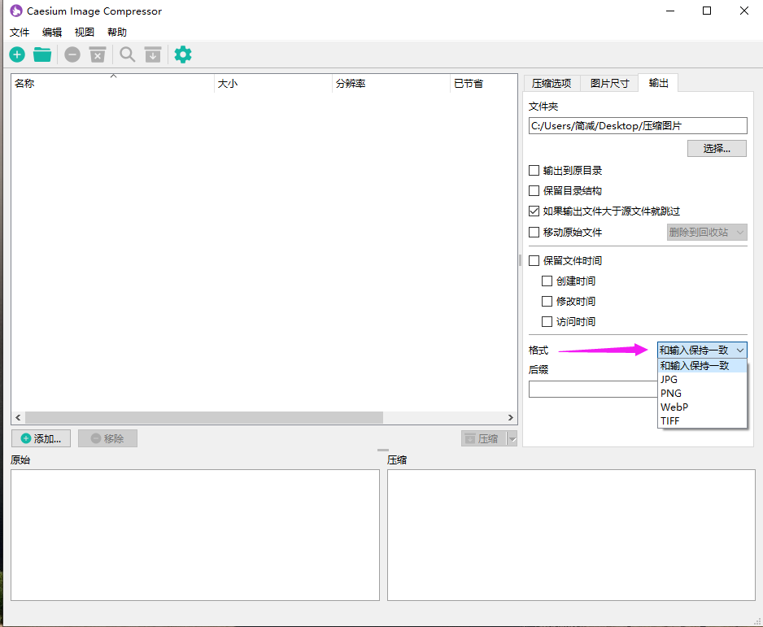Viewport: 763px width, 627px height.
Task: Click the export download toolbar icon
Action: 153,54
